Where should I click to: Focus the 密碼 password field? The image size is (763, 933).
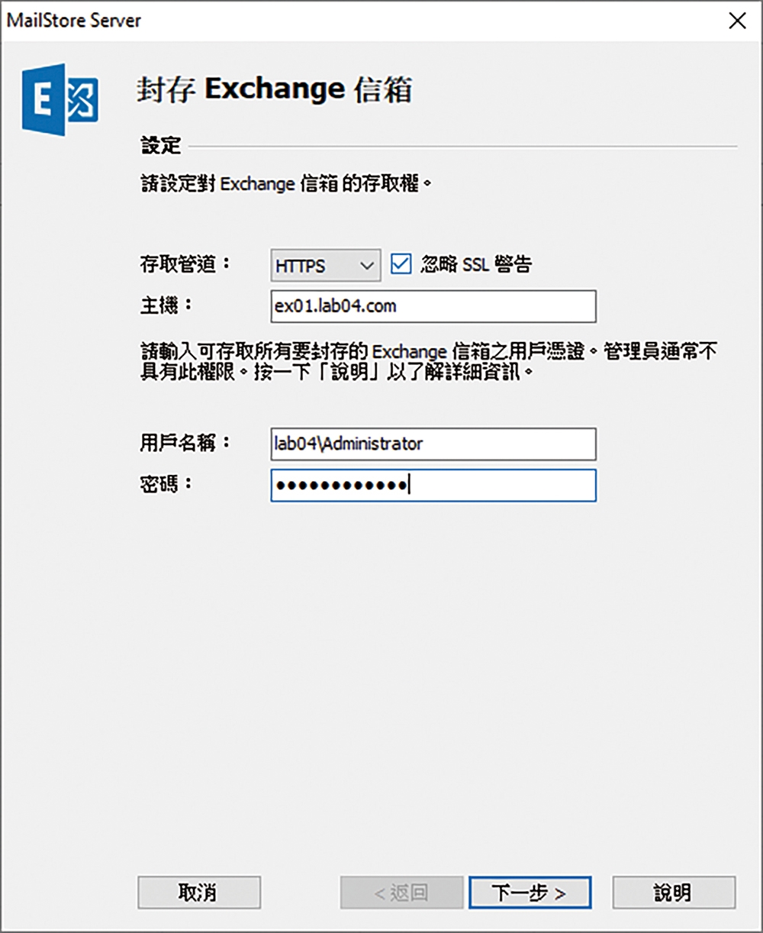pos(433,485)
